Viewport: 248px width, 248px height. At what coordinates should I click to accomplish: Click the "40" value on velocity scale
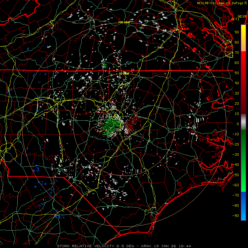(x=237, y=83)
